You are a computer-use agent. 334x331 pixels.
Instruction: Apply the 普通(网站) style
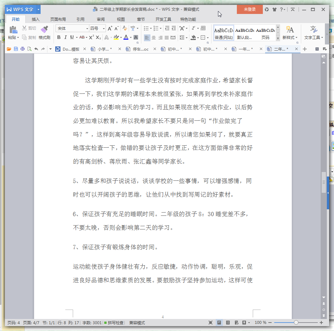point(224,33)
